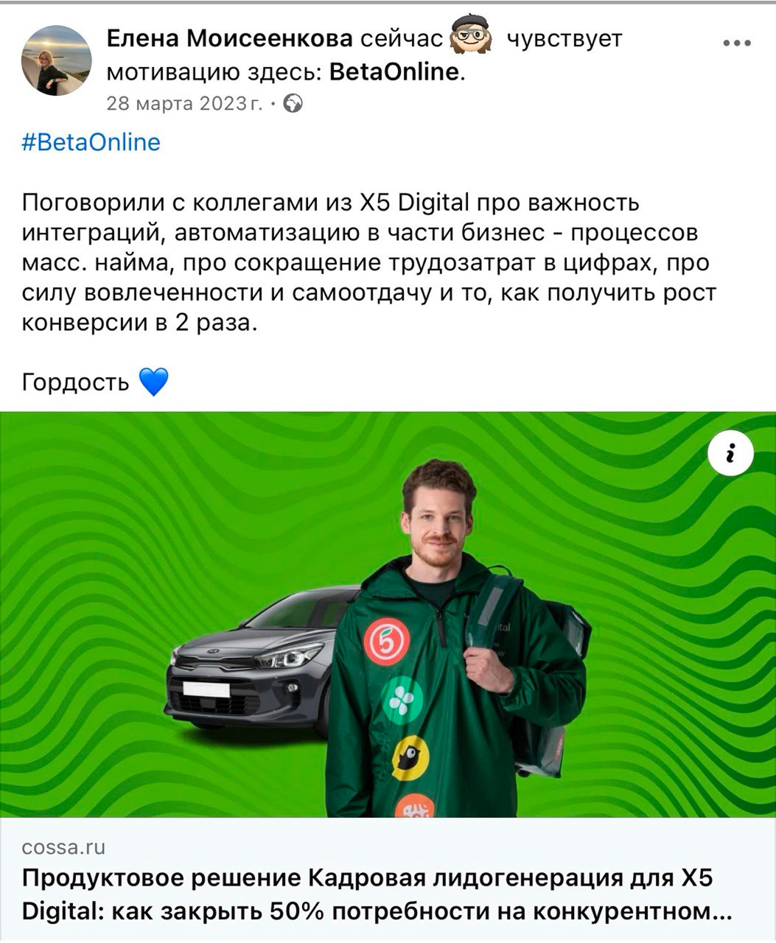The width and height of the screenshot is (776, 943).
Task: Open the #BetaOnline hashtag
Action: (91, 141)
